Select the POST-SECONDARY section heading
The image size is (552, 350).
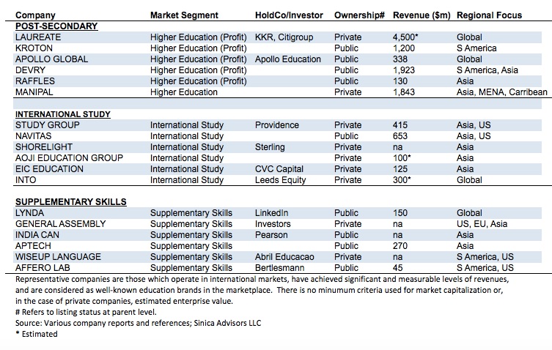[56, 26]
